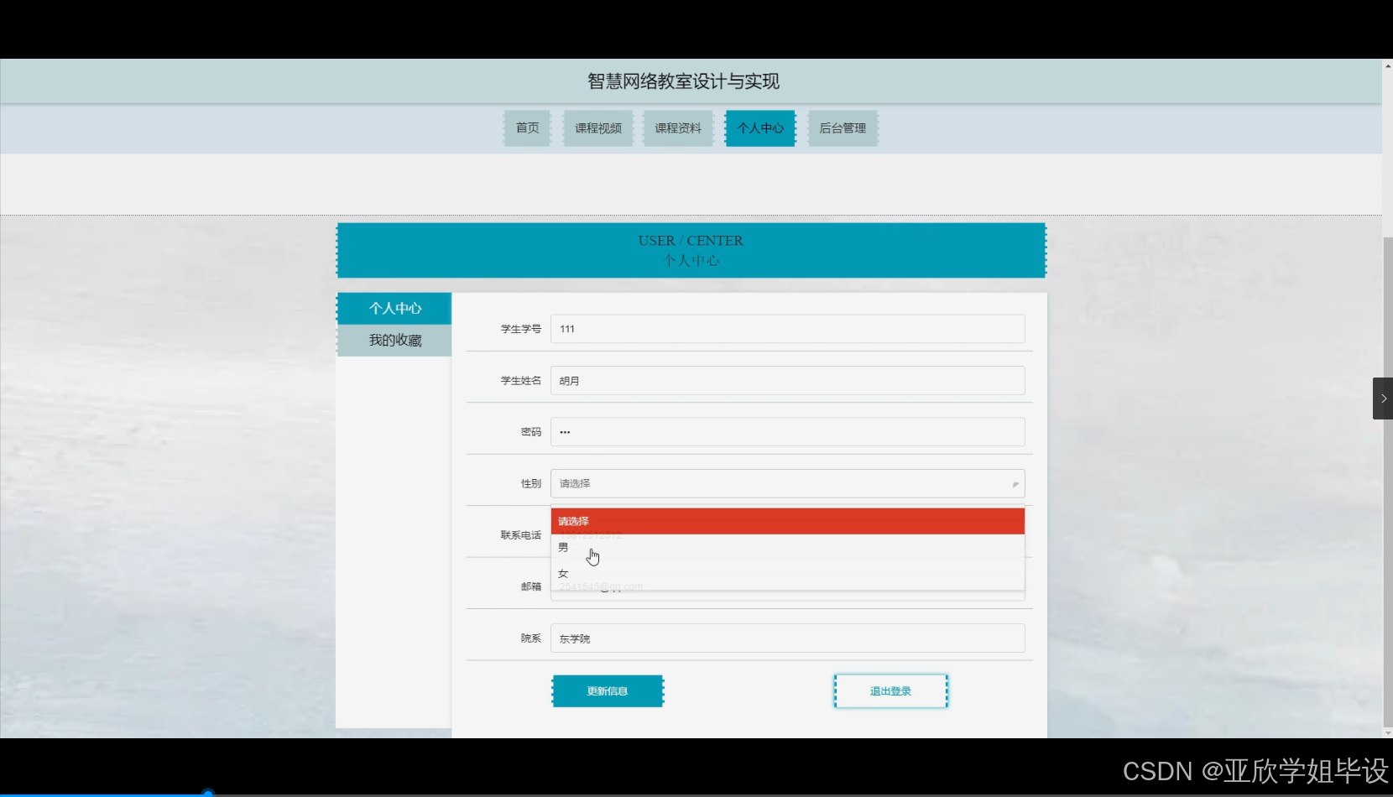
Task: Click the 更新信息 button
Action: [x=608, y=690]
